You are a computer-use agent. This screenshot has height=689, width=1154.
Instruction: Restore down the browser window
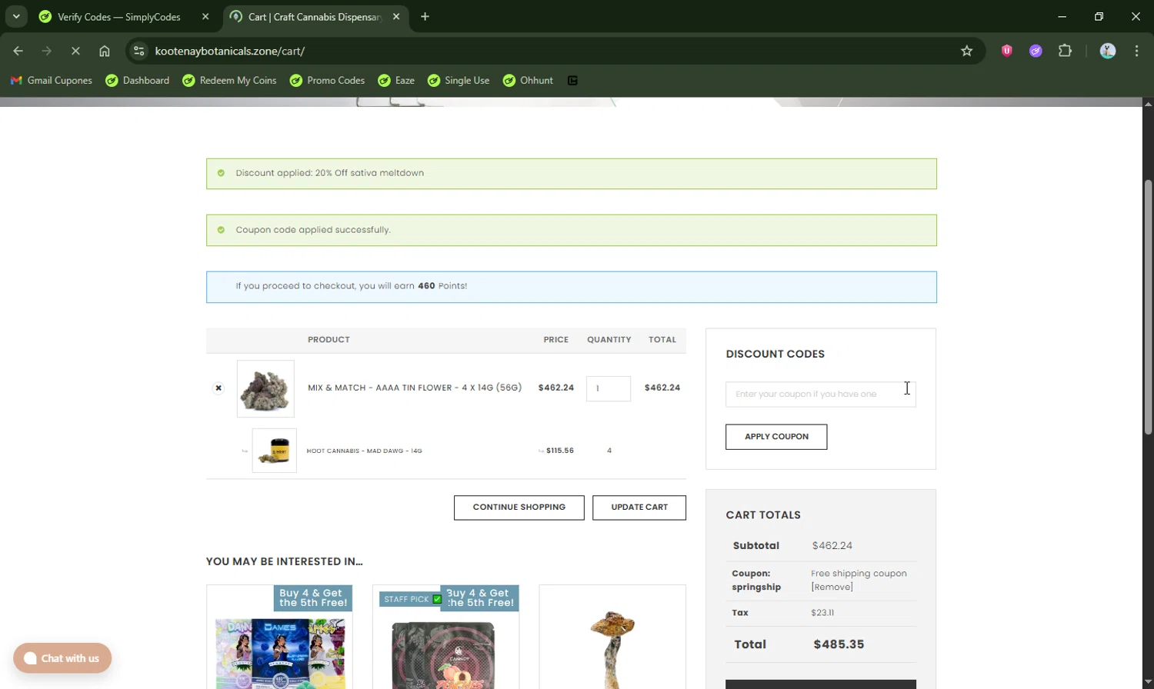coord(1099,16)
